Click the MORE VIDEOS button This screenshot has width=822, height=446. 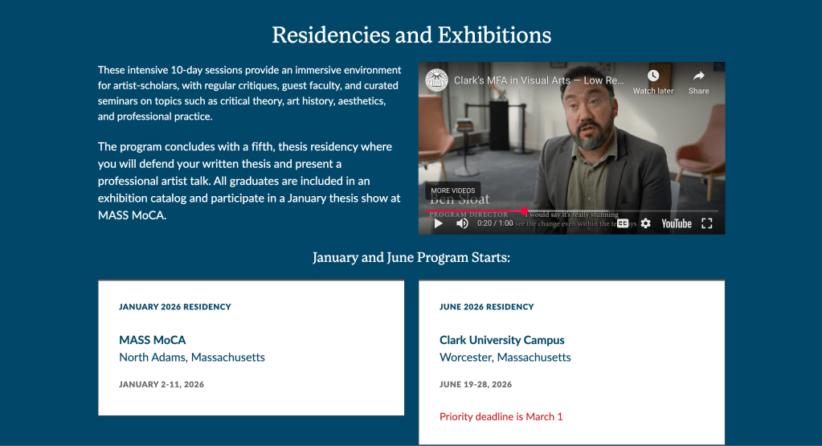tap(452, 191)
